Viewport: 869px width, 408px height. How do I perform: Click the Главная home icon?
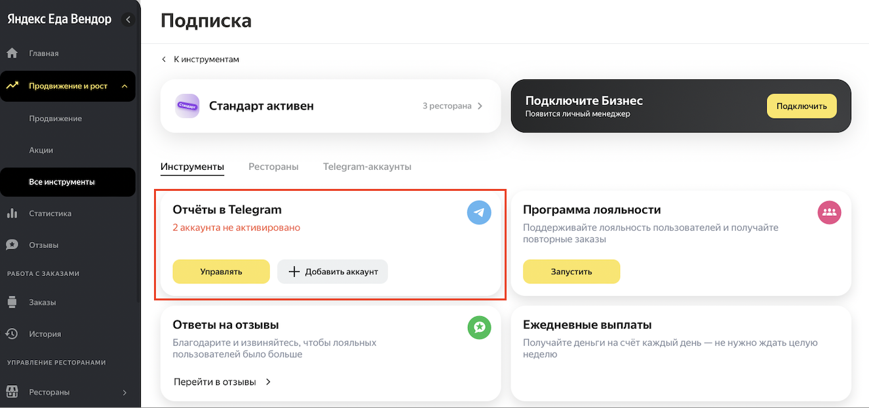pyautogui.click(x=12, y=53)
